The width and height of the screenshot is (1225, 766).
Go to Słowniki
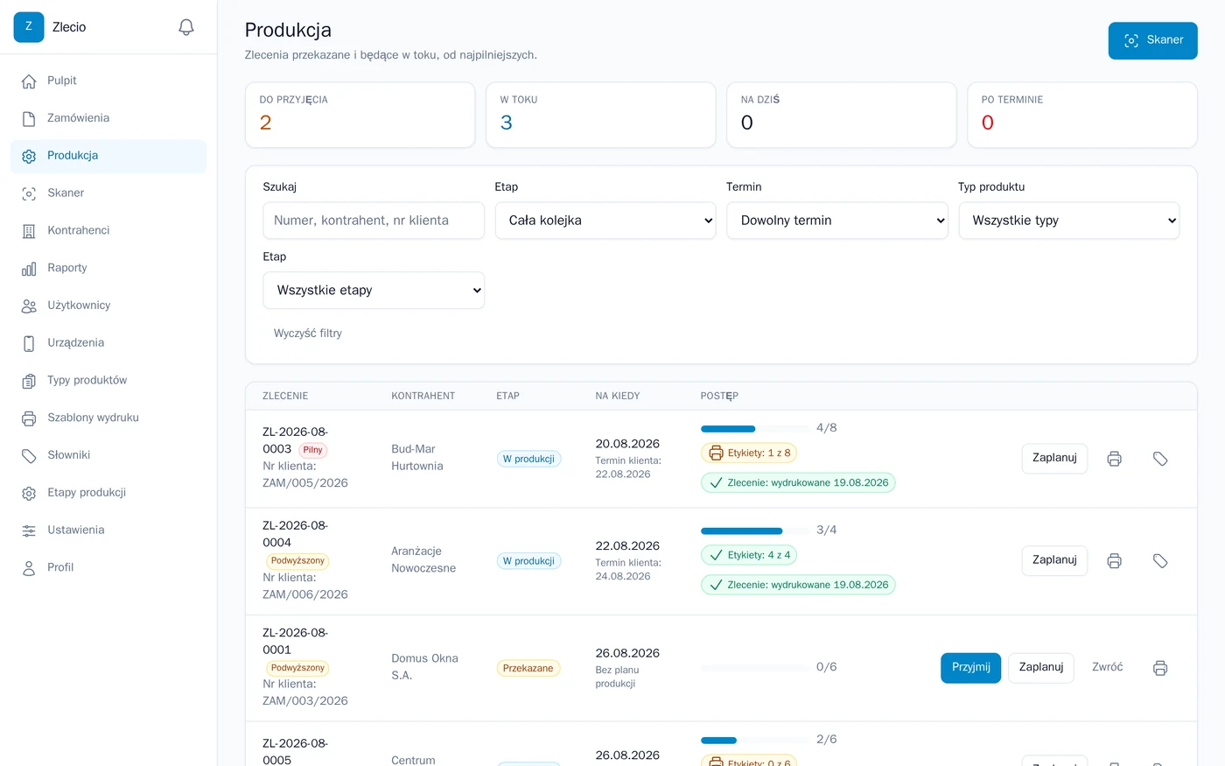108,455
